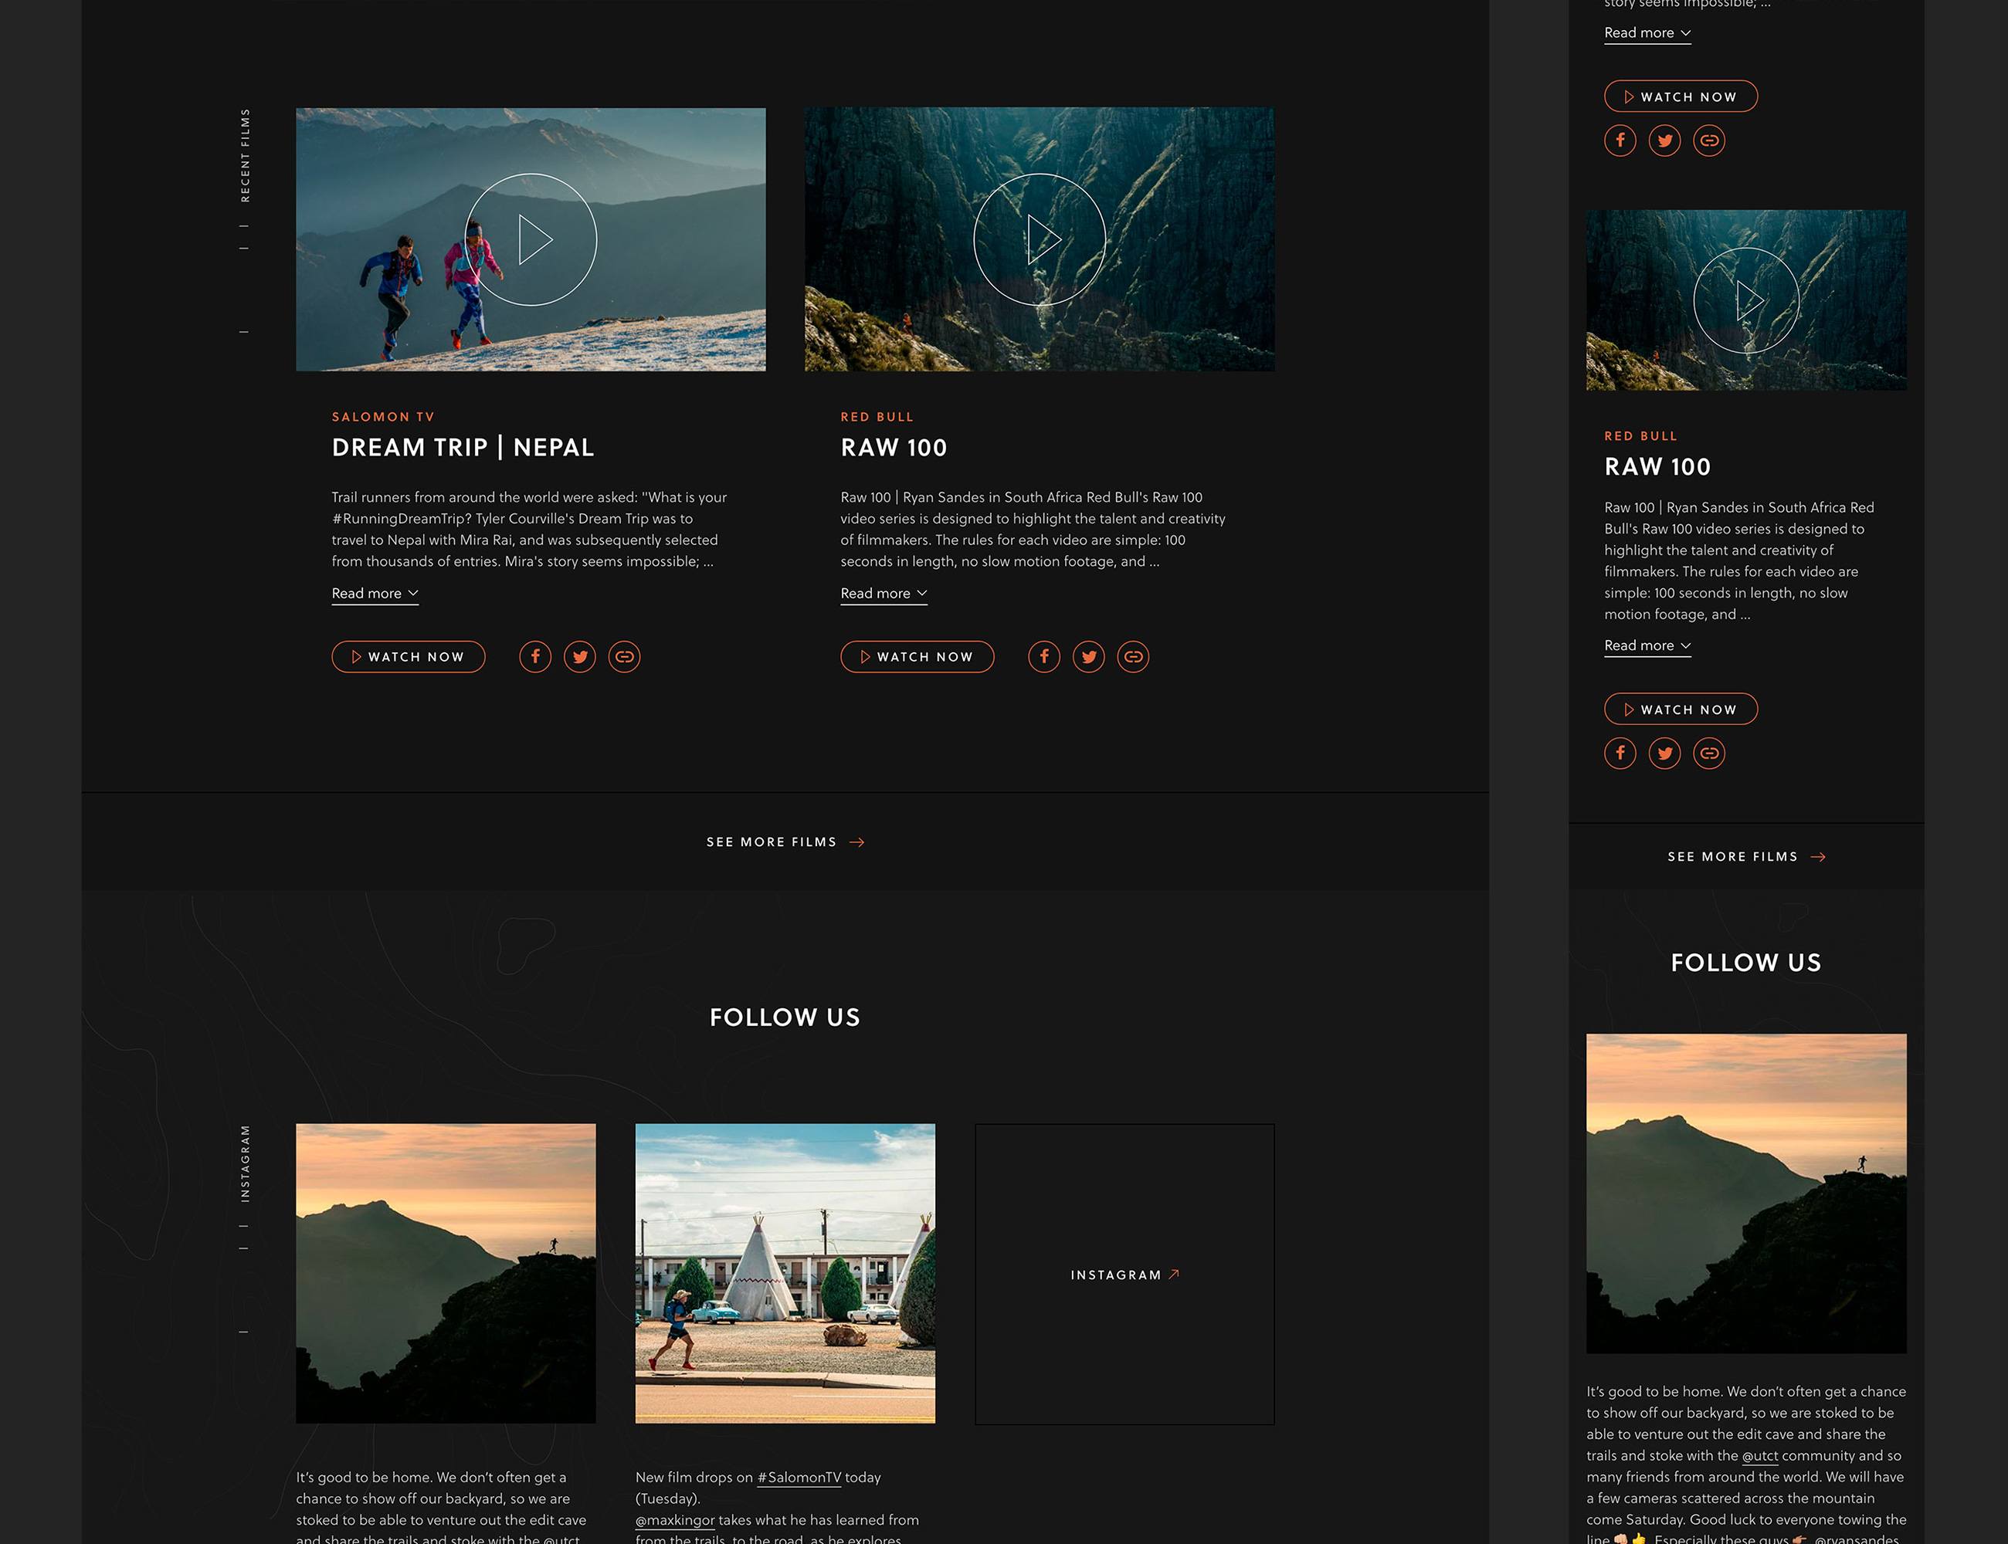Open the Instagram link tile
The image size is (2008, 1544).
click(1124, 1275)
